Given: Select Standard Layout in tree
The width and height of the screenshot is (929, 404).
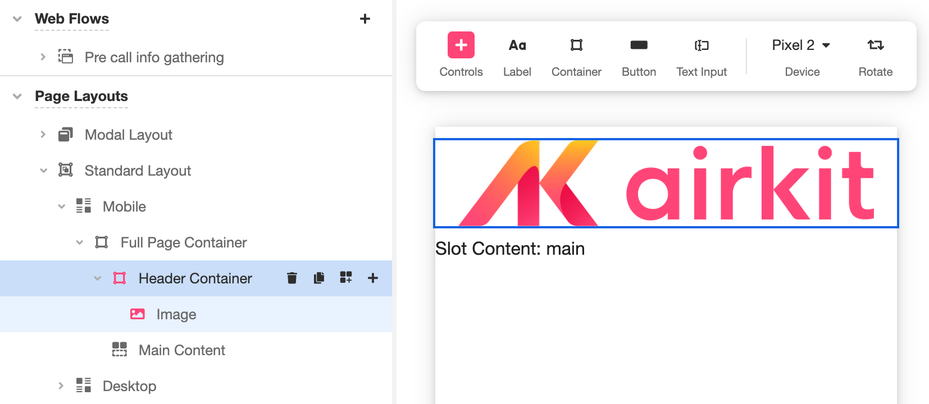Looking at the screenshot, I should pos(138,171).
